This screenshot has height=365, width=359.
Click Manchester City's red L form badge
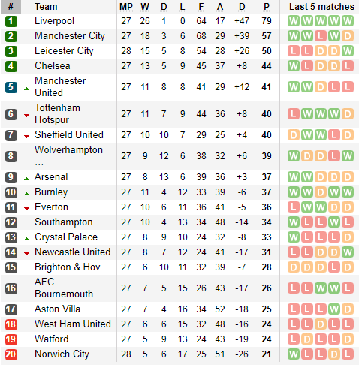[321, 36]
